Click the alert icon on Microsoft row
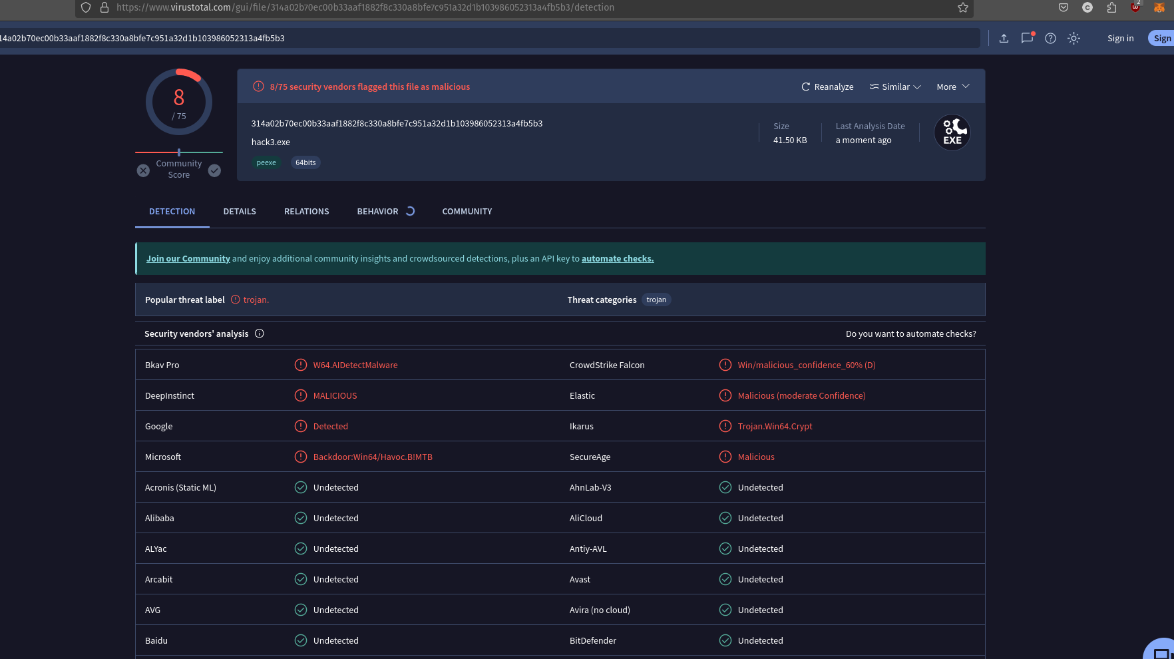1174x659 pixels. 301,457
